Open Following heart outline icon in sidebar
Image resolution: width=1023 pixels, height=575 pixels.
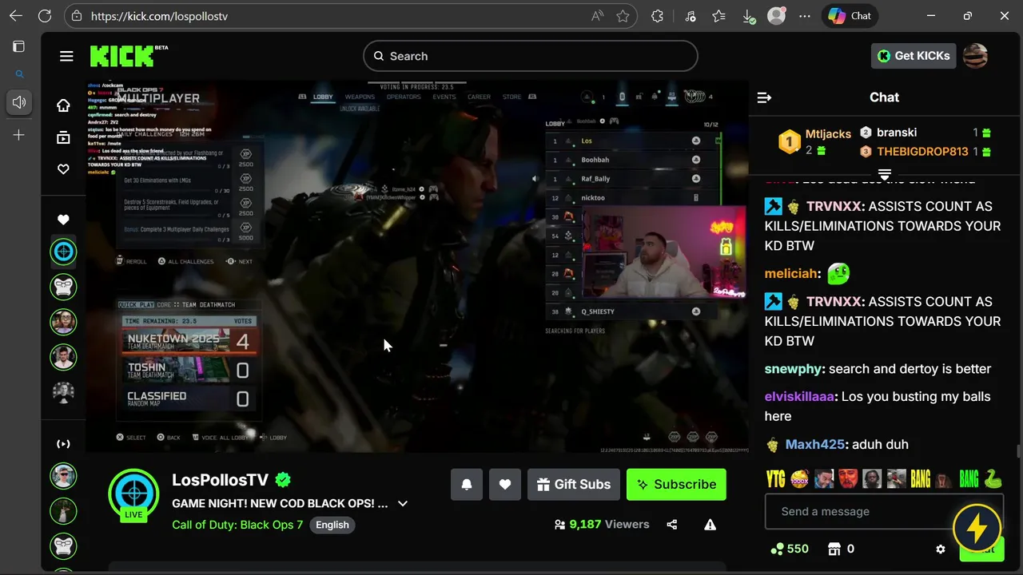(63, 169)
